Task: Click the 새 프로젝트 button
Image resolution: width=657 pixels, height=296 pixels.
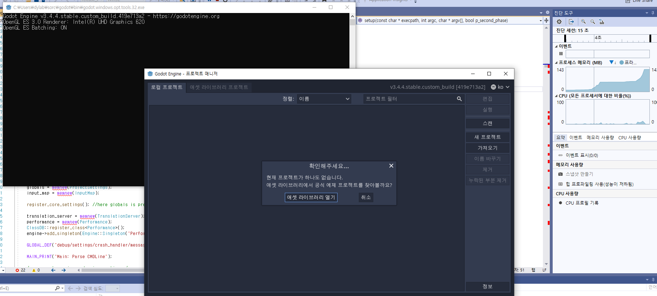Action: [x=488, y=137]
